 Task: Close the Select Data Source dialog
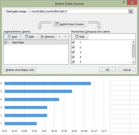click(x=132, y=3)
